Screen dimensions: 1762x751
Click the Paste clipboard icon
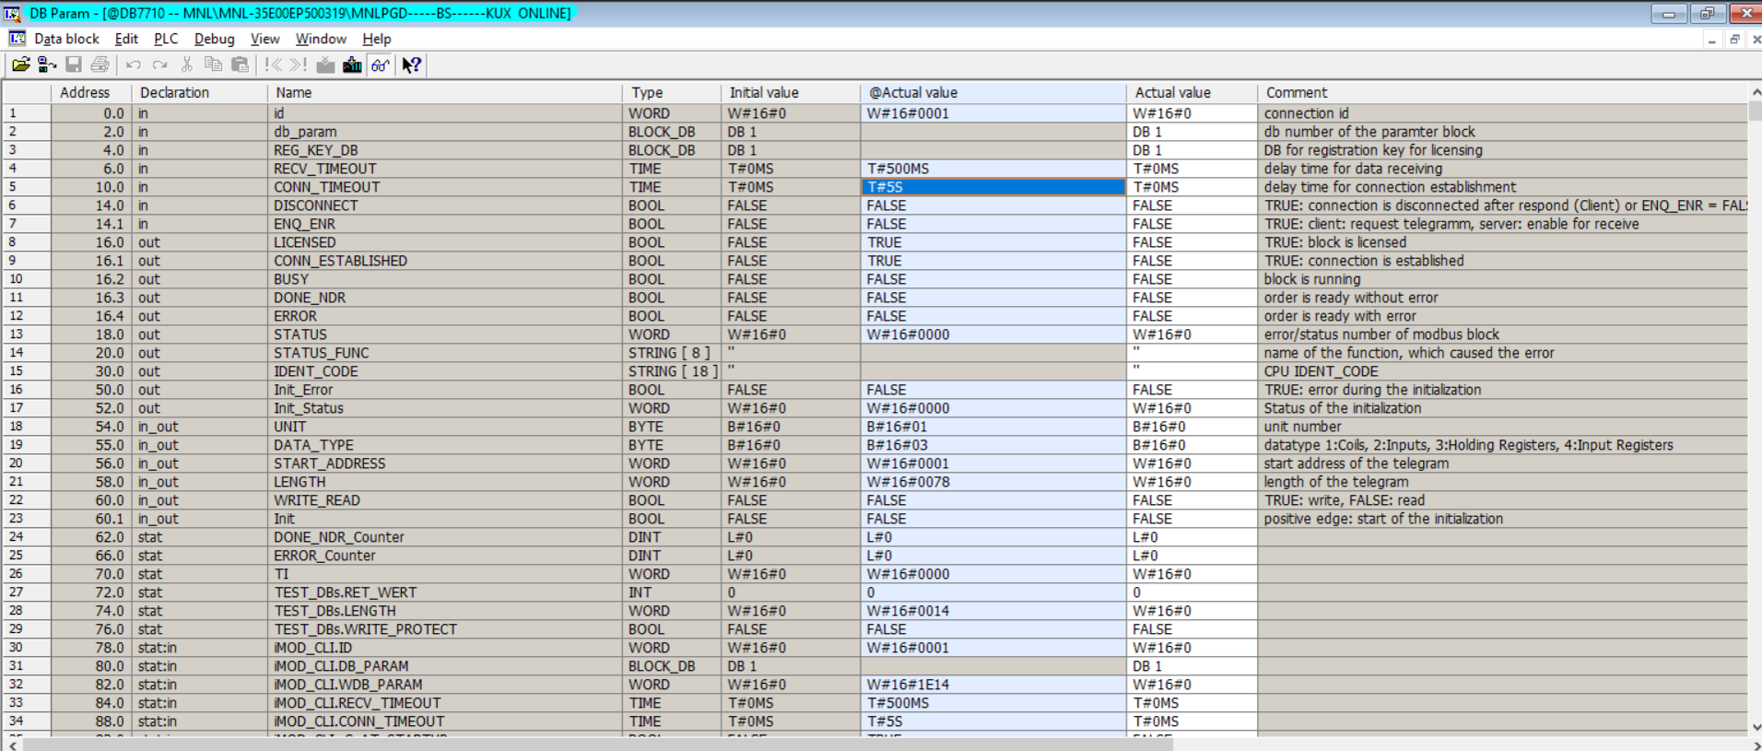point(240,65)
